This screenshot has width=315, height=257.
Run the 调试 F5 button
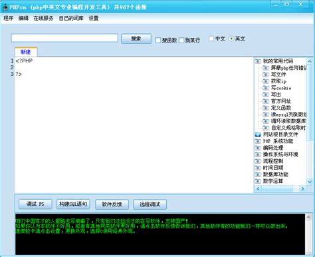35,204
